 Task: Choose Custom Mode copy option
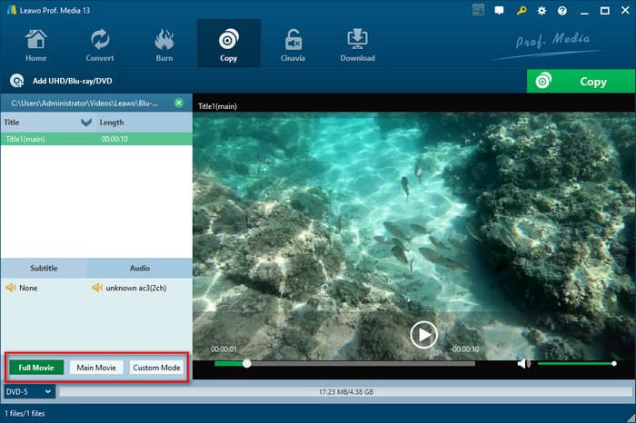pos(157,368)
